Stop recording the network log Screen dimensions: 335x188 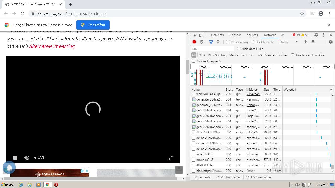tap(194, 42)
